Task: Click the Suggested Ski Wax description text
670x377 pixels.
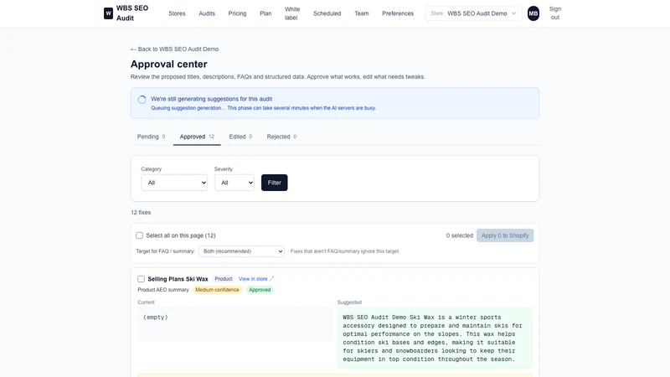Action: pyautogui.click(x=435, y=338)
